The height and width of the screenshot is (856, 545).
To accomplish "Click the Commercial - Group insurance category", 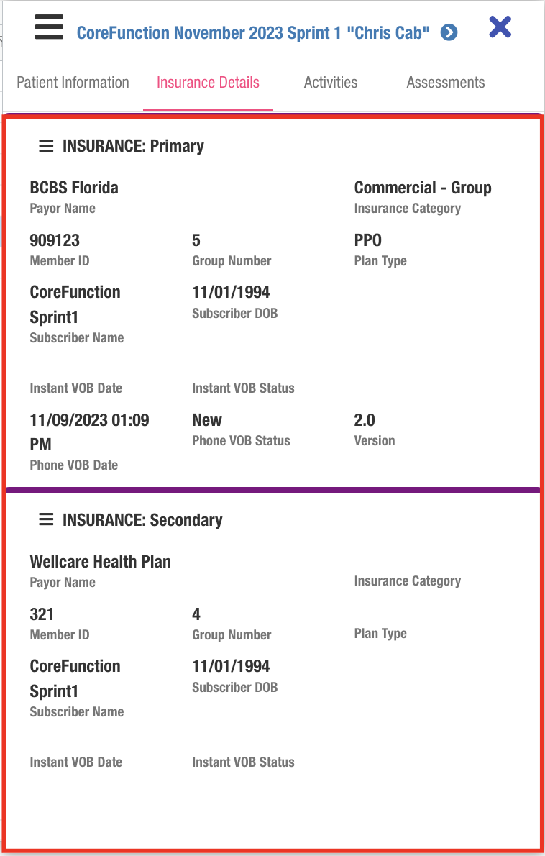I will click(423, 188).
